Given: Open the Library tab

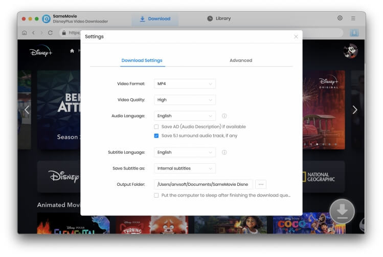Looking at the screenshot, I should click(x=219, y=18).
